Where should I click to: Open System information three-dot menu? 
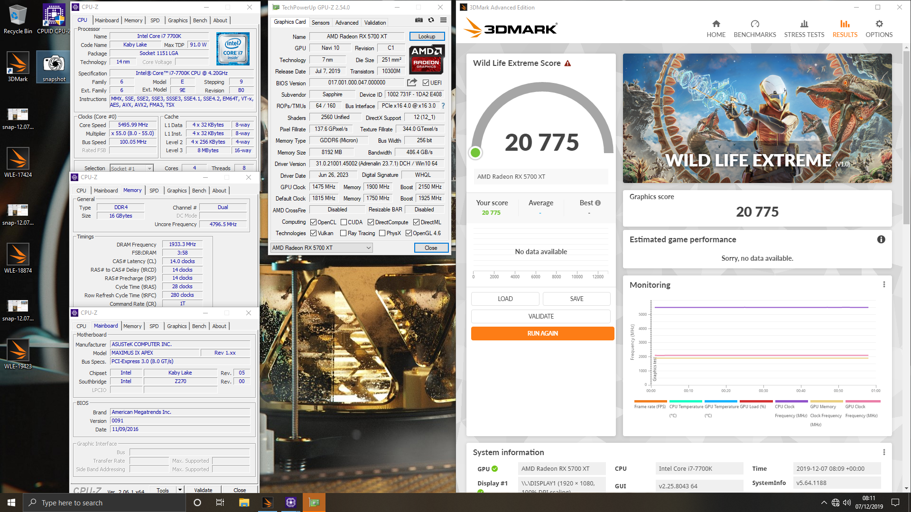[884, 452]
